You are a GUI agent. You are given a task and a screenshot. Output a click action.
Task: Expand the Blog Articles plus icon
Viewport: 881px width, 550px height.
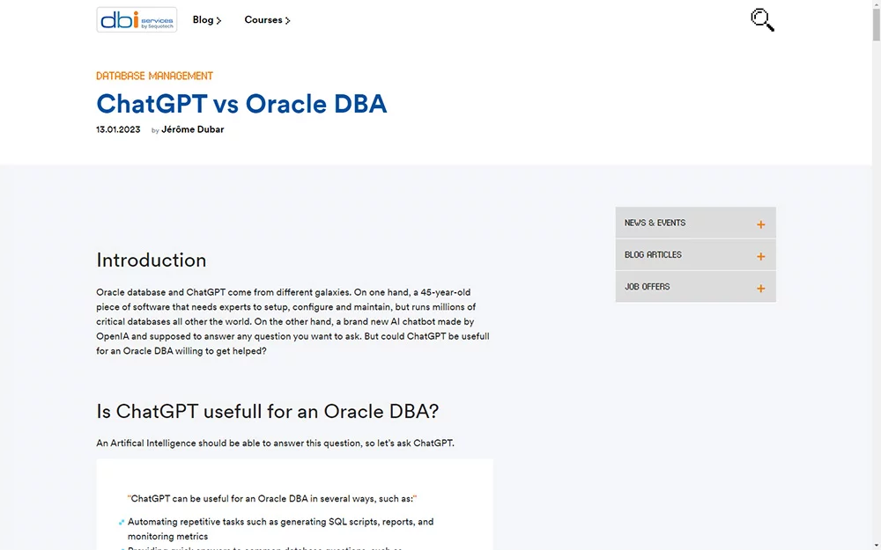[760, 256]
